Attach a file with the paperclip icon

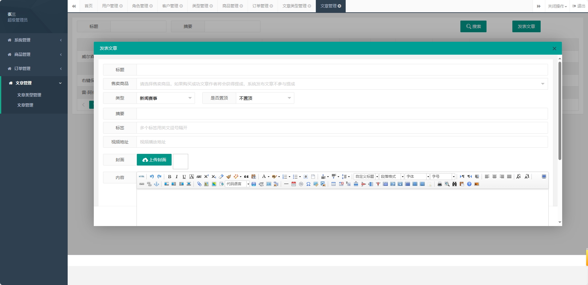click(x=199, y=184)
